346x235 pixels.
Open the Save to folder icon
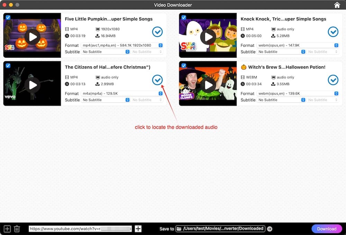[x=179, y=229]
